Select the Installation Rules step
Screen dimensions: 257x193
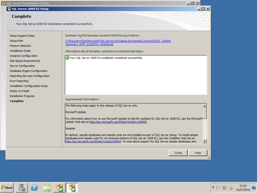[20, 51]
